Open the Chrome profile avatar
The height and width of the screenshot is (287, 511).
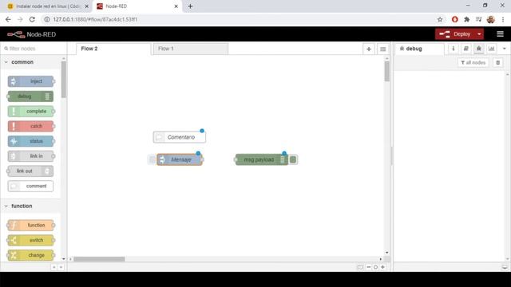coord(491,19)
